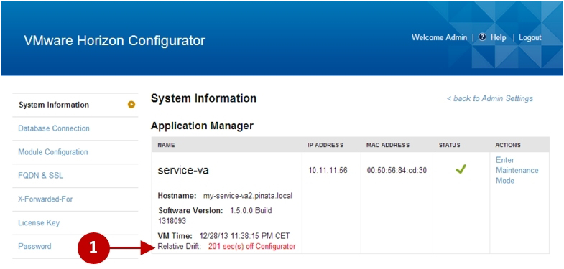The width and height of the screenshot is (564, 269).
Task: Click the VMware Horizon Configurator title
Action: tap(114, 41)
